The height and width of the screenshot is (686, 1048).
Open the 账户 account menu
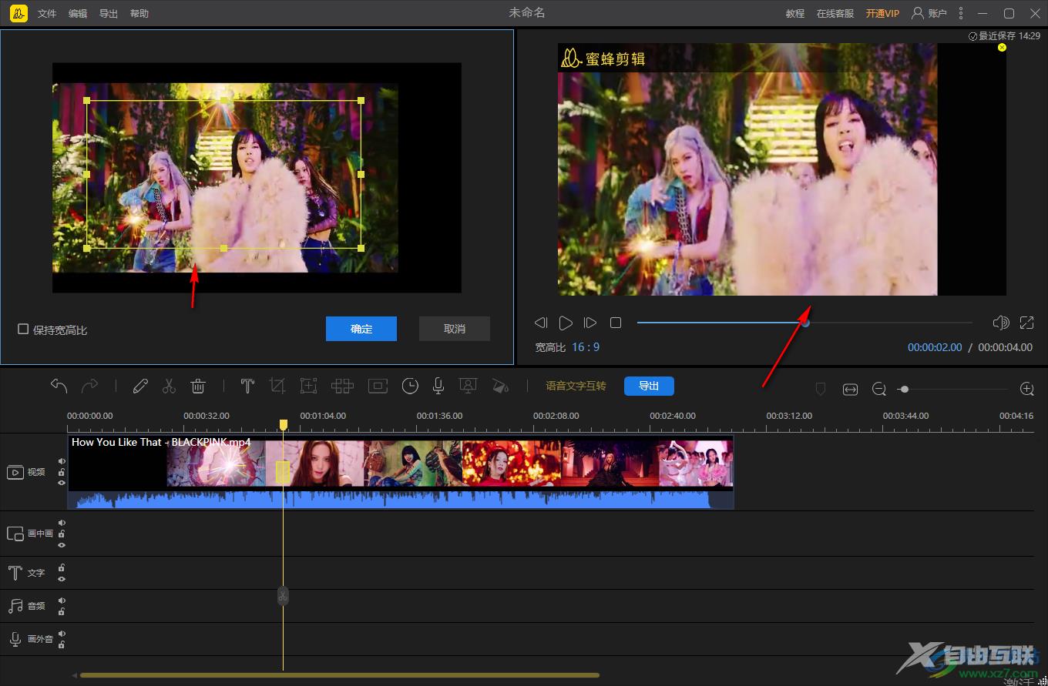point(929,13)
